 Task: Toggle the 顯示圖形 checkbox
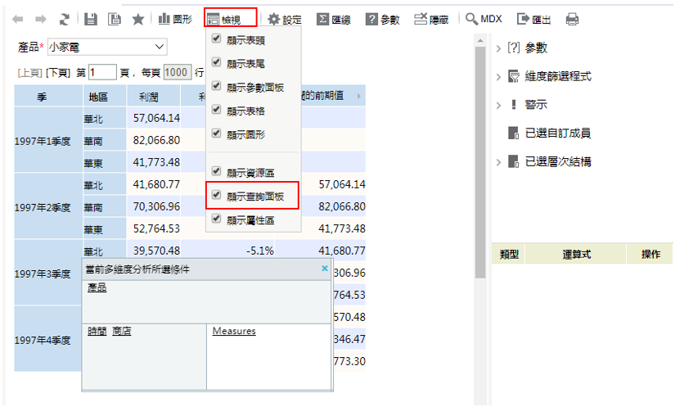[x=216, y=133]
